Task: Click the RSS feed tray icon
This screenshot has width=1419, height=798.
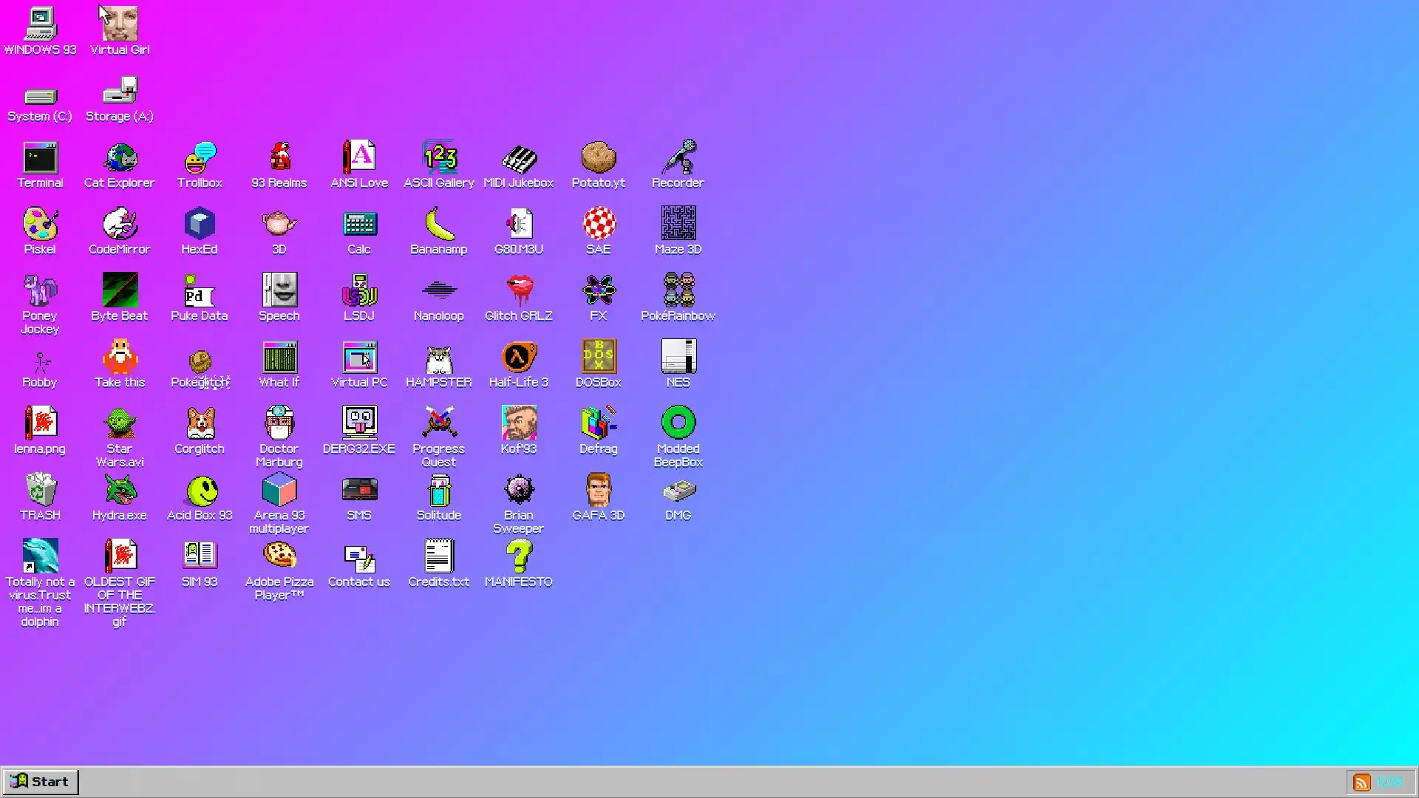Action: 1361,782
